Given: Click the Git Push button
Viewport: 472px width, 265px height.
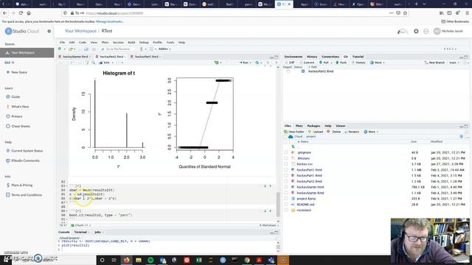Looking at the screenshot, I should [x=341, y=63].
